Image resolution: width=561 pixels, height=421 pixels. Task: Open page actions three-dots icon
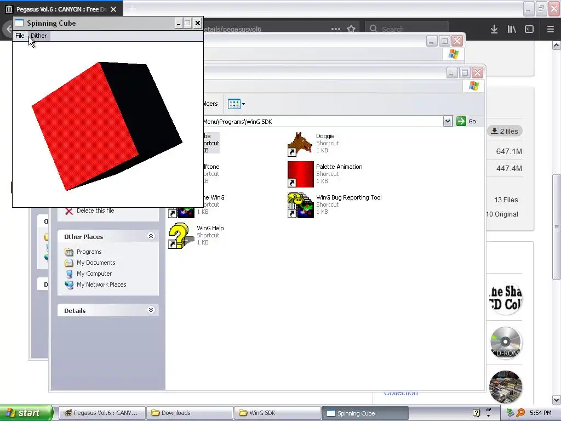pos(336,29)
